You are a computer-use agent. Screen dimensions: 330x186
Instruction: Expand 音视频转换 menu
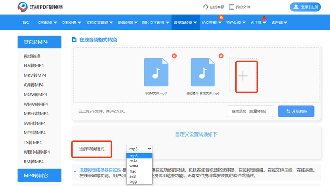pos(186,23)
